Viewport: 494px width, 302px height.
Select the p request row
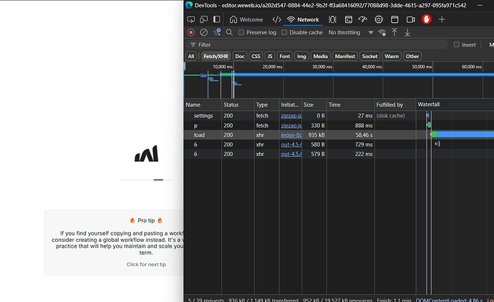pos(339,125)
